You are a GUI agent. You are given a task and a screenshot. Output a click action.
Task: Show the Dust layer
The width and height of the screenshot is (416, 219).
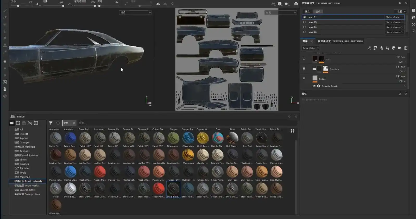click(x=304, y=59)
